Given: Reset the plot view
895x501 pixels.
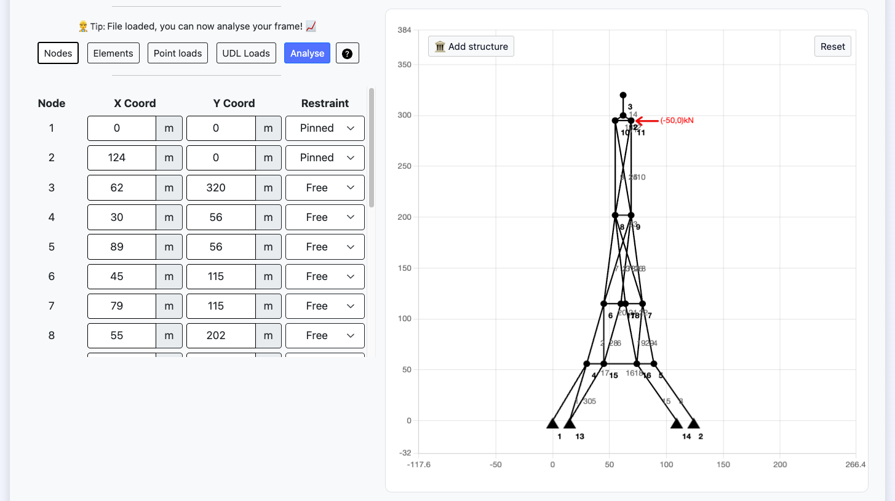Looking at the screenshot, I should [x=832, y=47].
